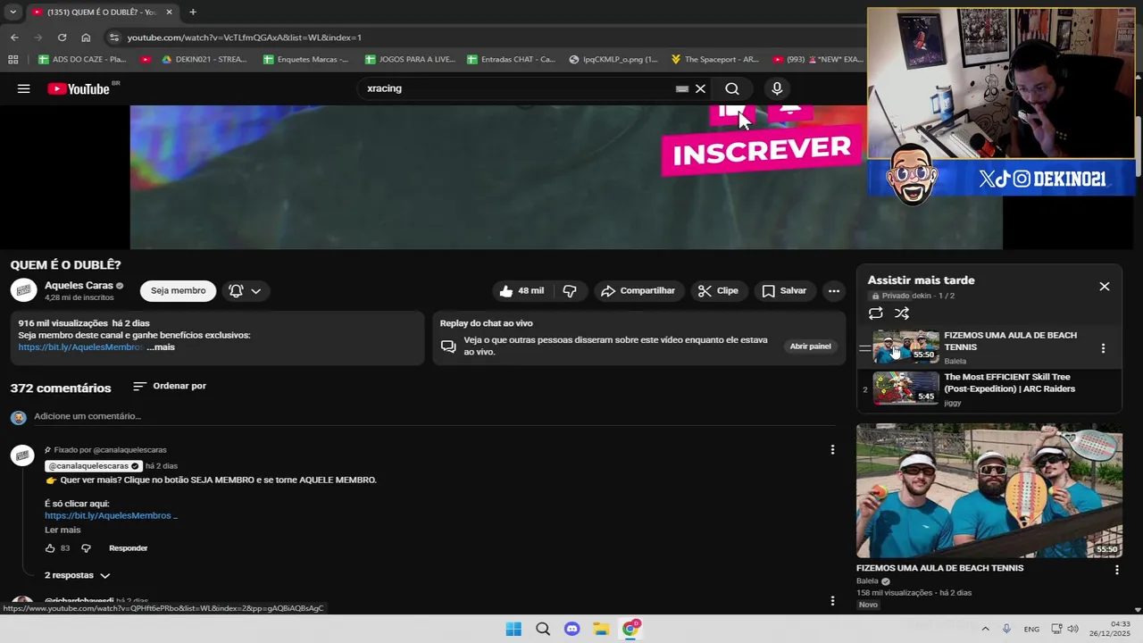Open Windows Start menu
The width and height of the screenshot is (1143, 643).
point(513,629)
